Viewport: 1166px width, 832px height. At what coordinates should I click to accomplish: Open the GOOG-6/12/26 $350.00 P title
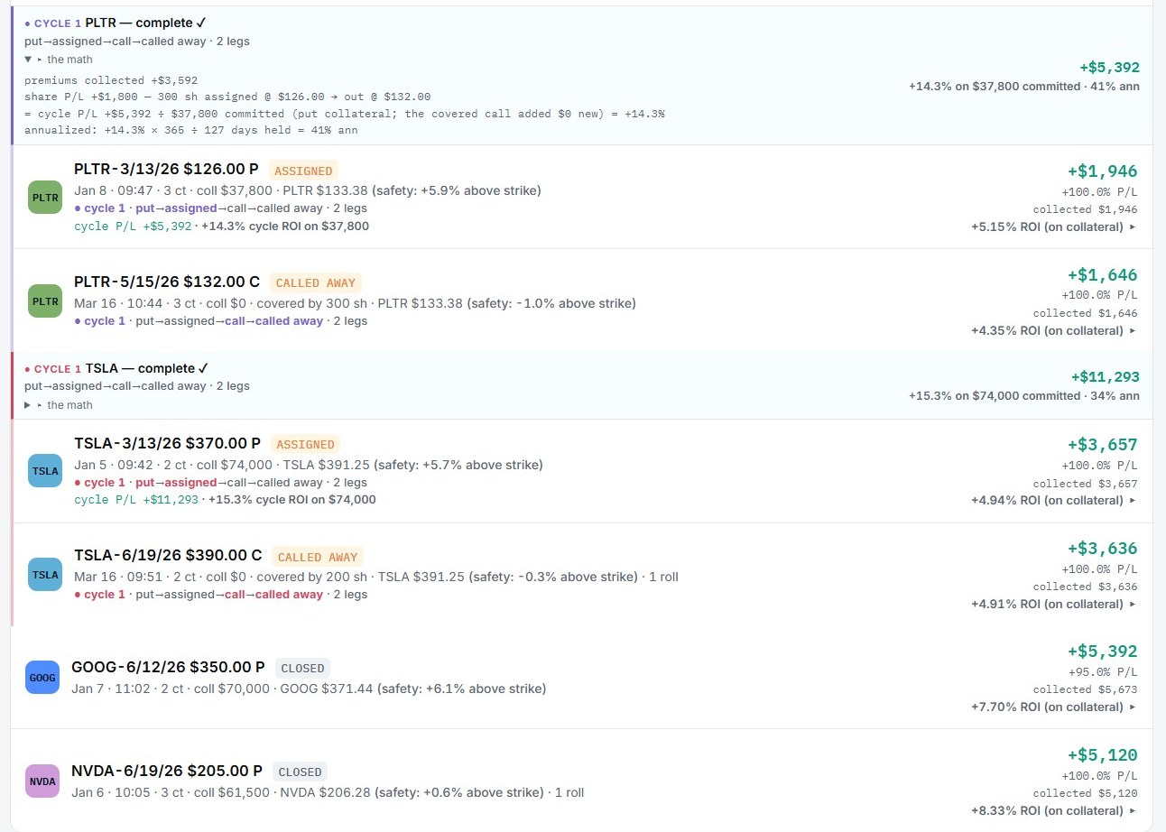[x=168, y=667]
